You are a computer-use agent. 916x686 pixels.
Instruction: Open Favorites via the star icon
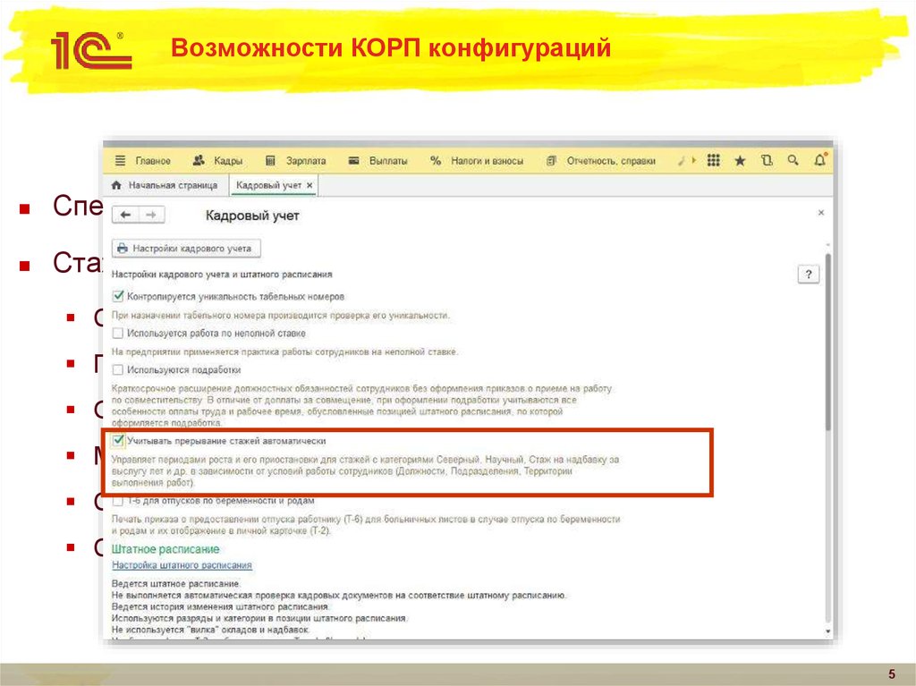tap(739, 159)
